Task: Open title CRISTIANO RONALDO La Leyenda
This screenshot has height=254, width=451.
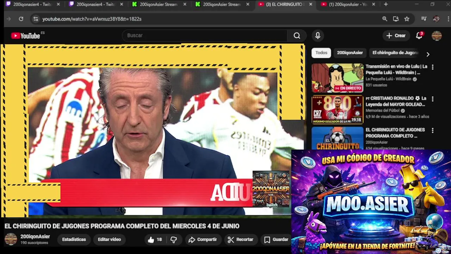Action: pyautogui.click(x=396, y=101)
